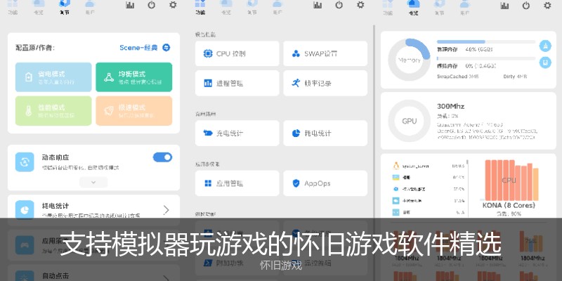Select the orange 极速模式 card
This screenshot has height=281, width=562.
[133, 111]
